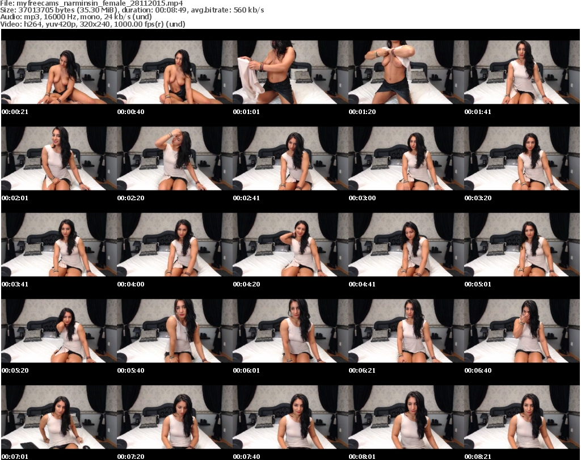Screen dimensions: 581x460
Task: Open the frame above timestamp 00:08:21
Action: [x=522, y=417]
